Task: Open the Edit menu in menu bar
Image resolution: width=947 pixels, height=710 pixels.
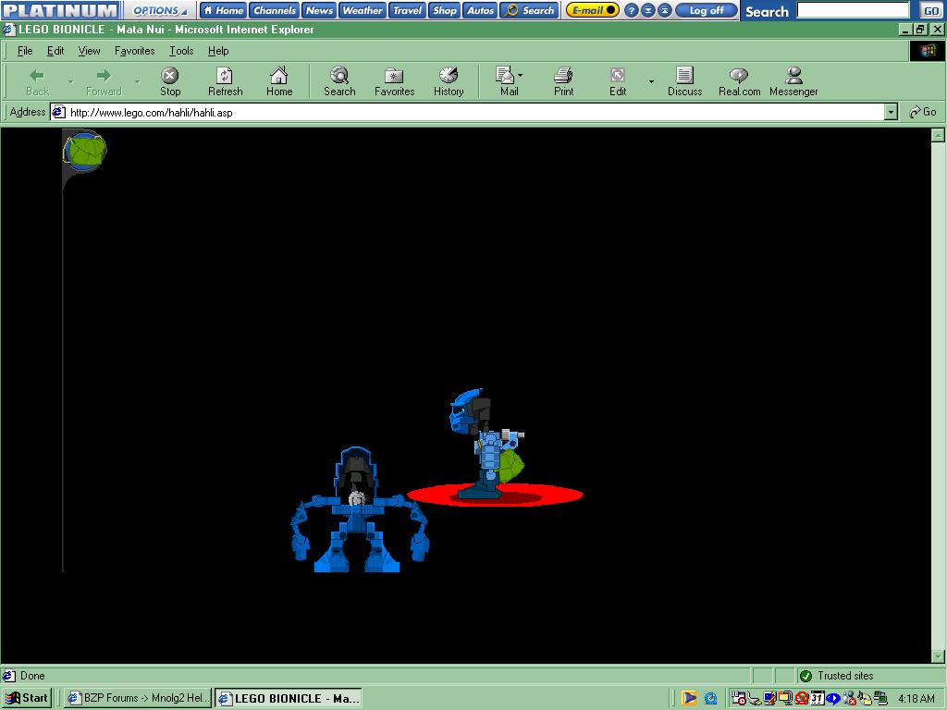Action: click(x=55, y=51)
